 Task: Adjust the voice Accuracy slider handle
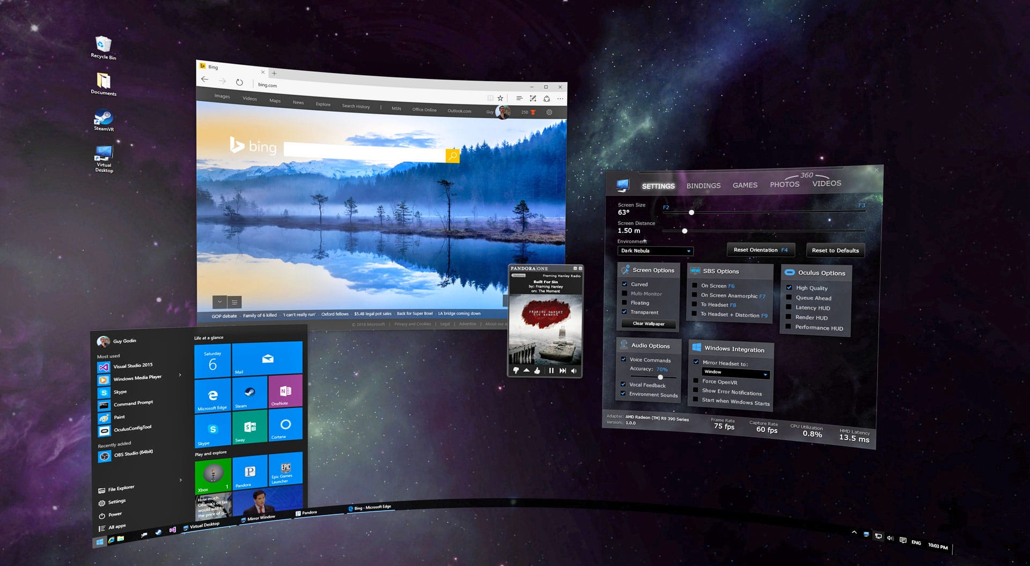pyautogui.click(x=660, y=377)
